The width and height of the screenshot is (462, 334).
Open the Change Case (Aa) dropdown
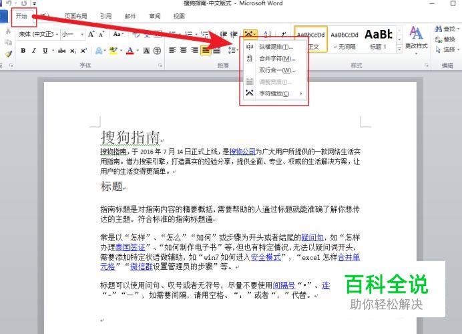click(x=118, y=34)
